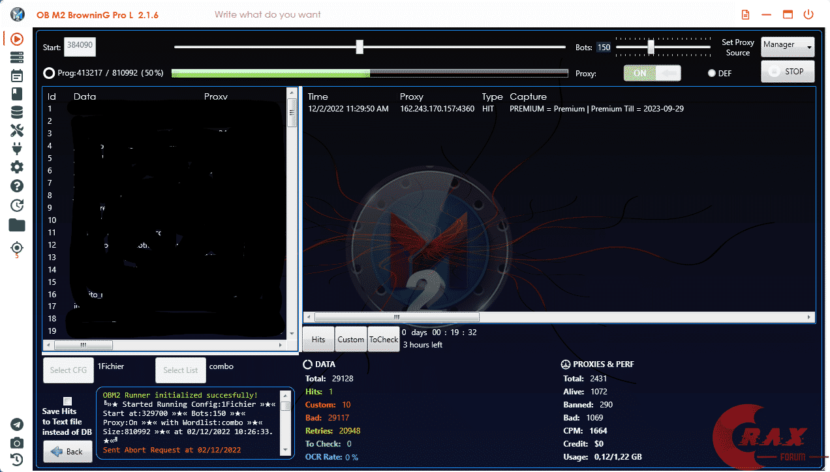The height and width of the screenshot is (472, 830).
Task: Click the Alive value '1072'
Action: pyautogui.click(x=598, y=392)
